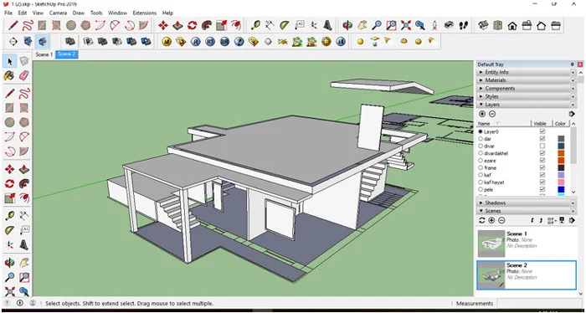
Task: Open the Camera menu
Action: click(58, 13)
